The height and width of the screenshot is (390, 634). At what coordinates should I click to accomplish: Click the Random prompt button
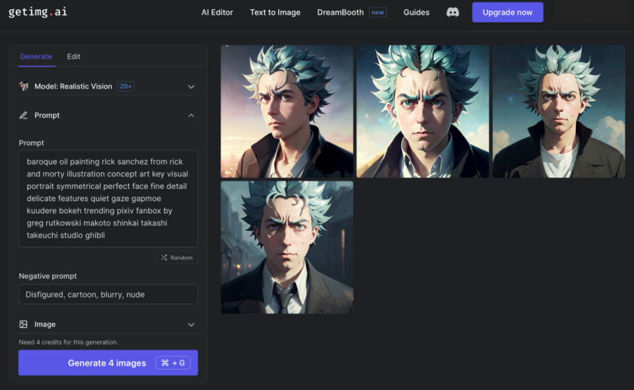tap(177, 257)
